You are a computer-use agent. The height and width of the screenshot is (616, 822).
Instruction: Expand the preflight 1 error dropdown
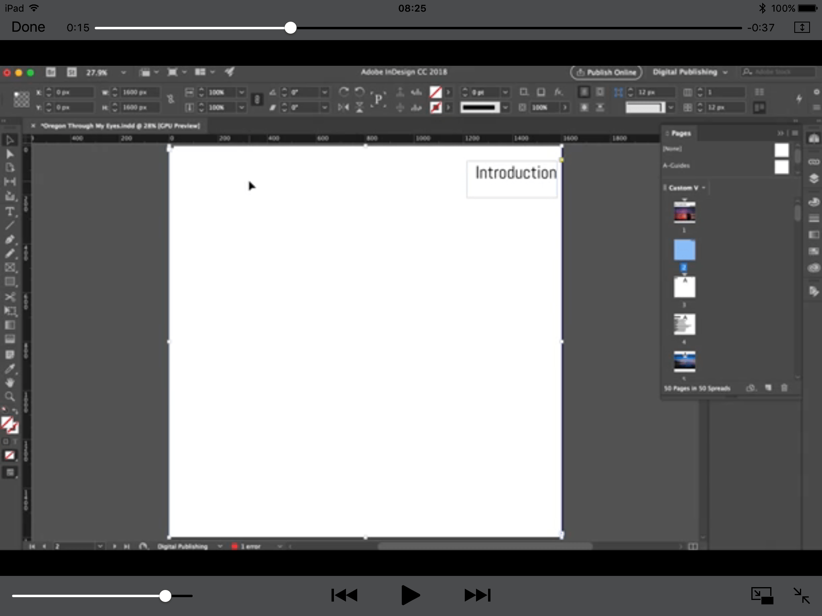click(281, 546)
